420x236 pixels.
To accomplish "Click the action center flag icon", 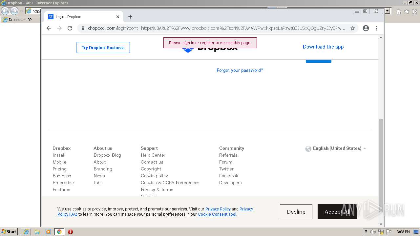I will [389, 232].
